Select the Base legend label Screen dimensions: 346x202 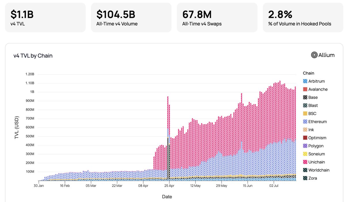tap(313, 98)
